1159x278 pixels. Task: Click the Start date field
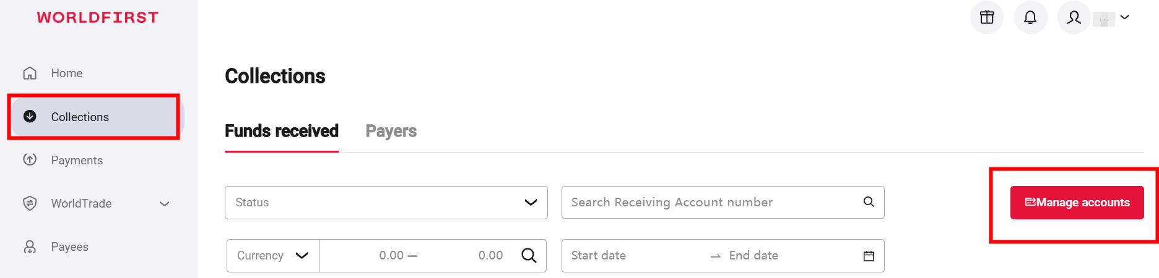point(632,256)
